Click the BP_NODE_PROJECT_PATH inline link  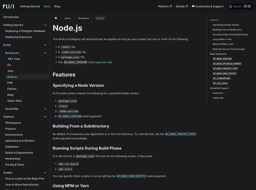[180, 134]
